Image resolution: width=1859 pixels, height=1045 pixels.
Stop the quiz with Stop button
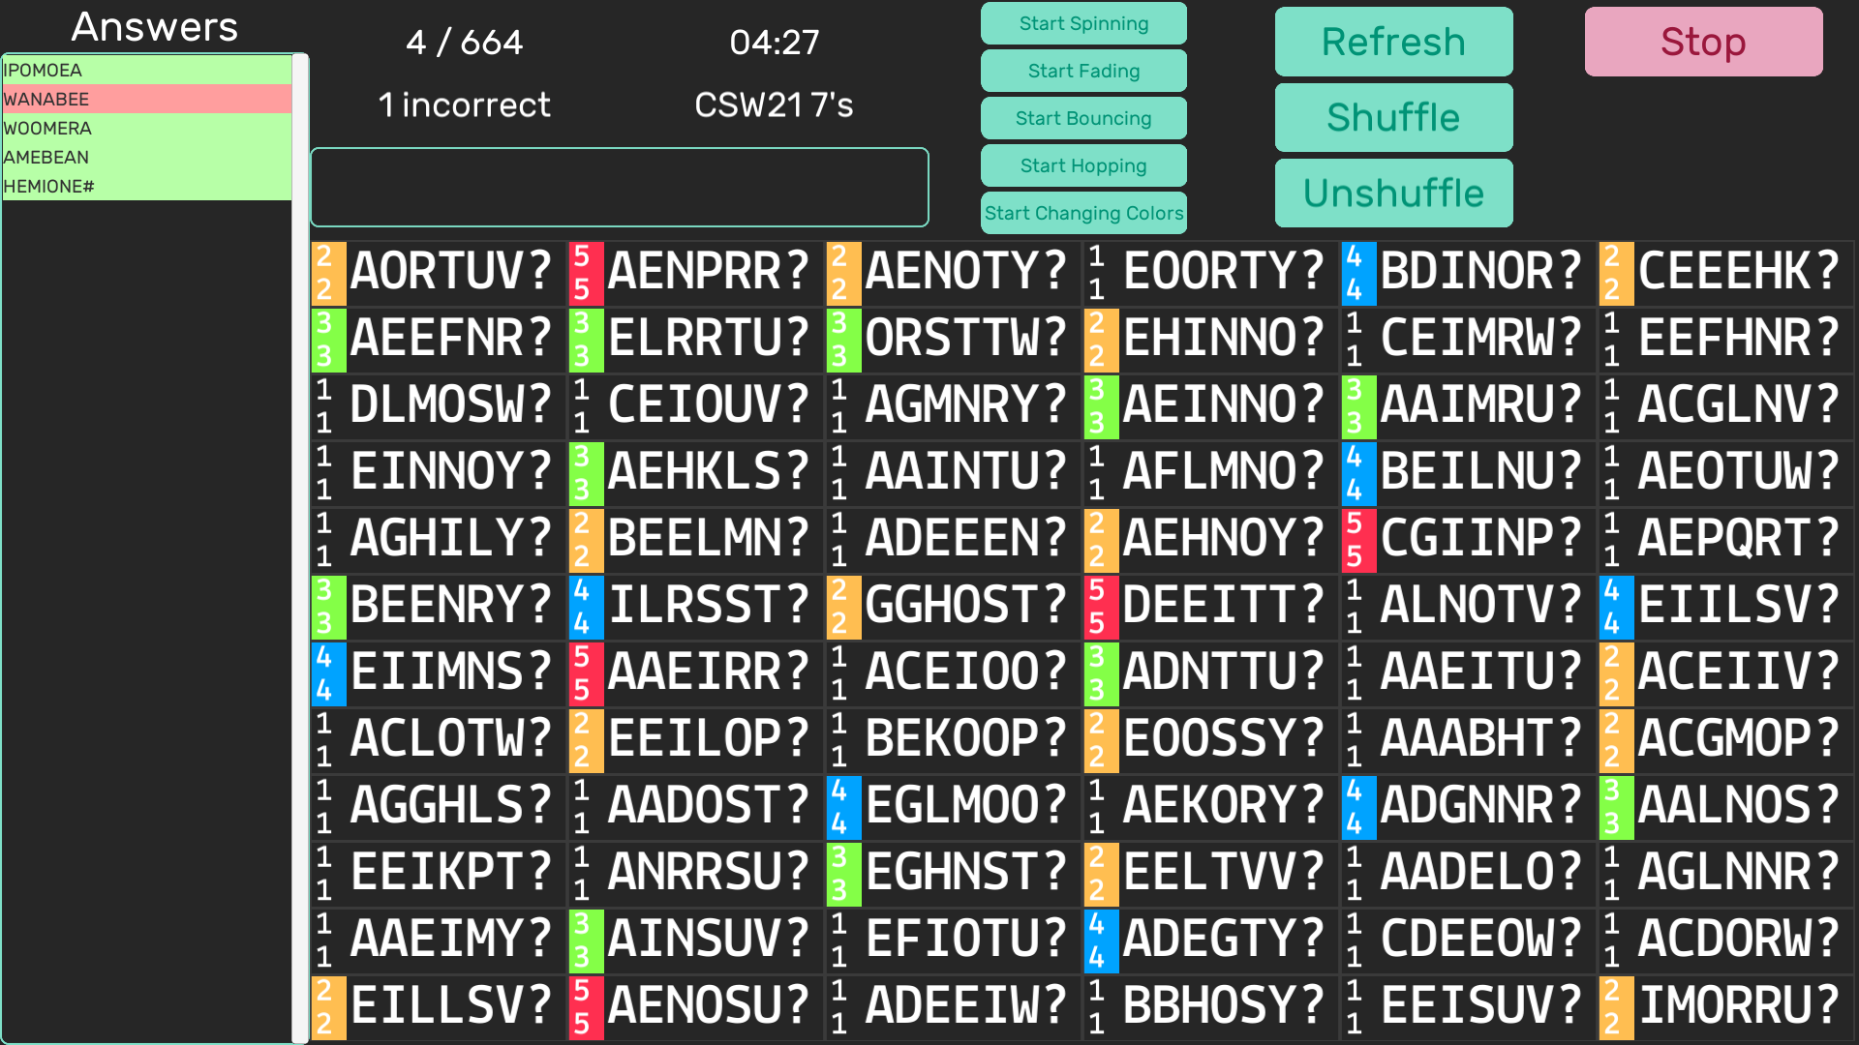coord(1703,42)
